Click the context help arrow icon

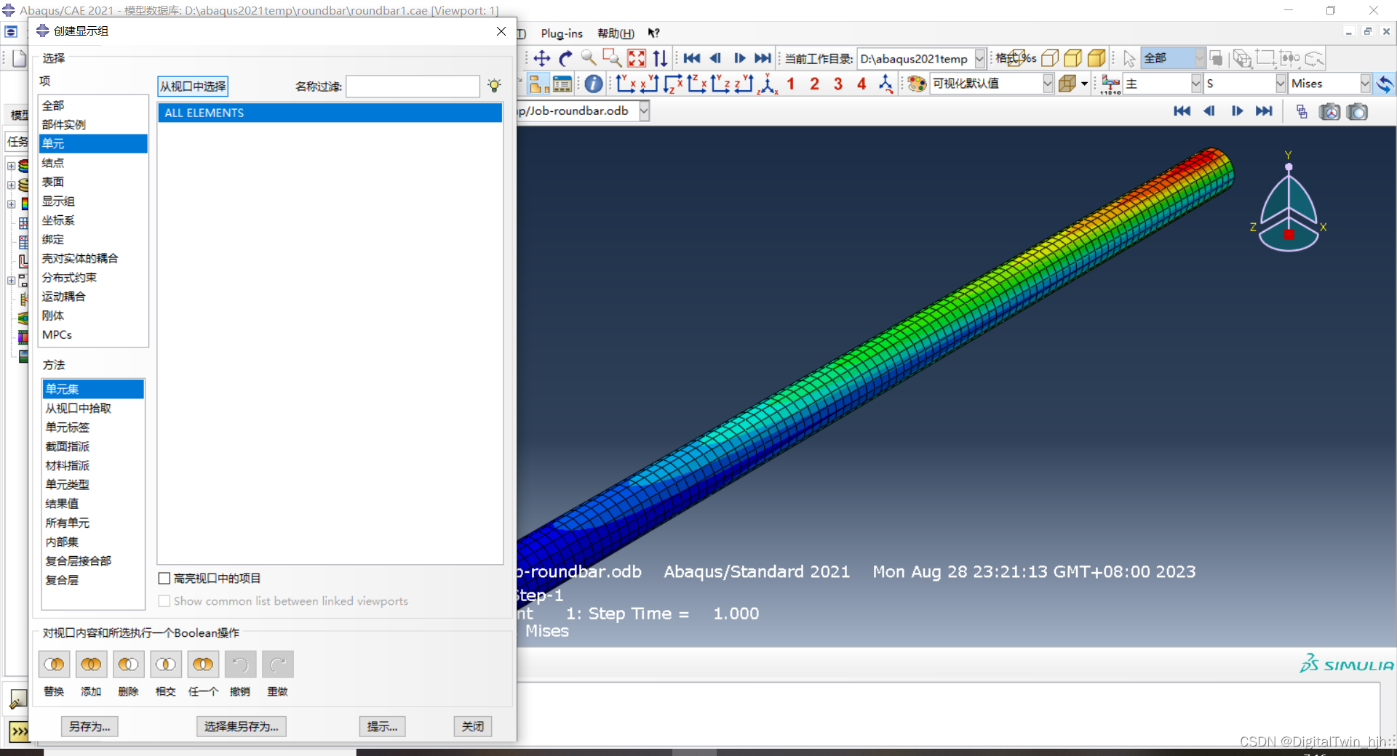[653, 33]
